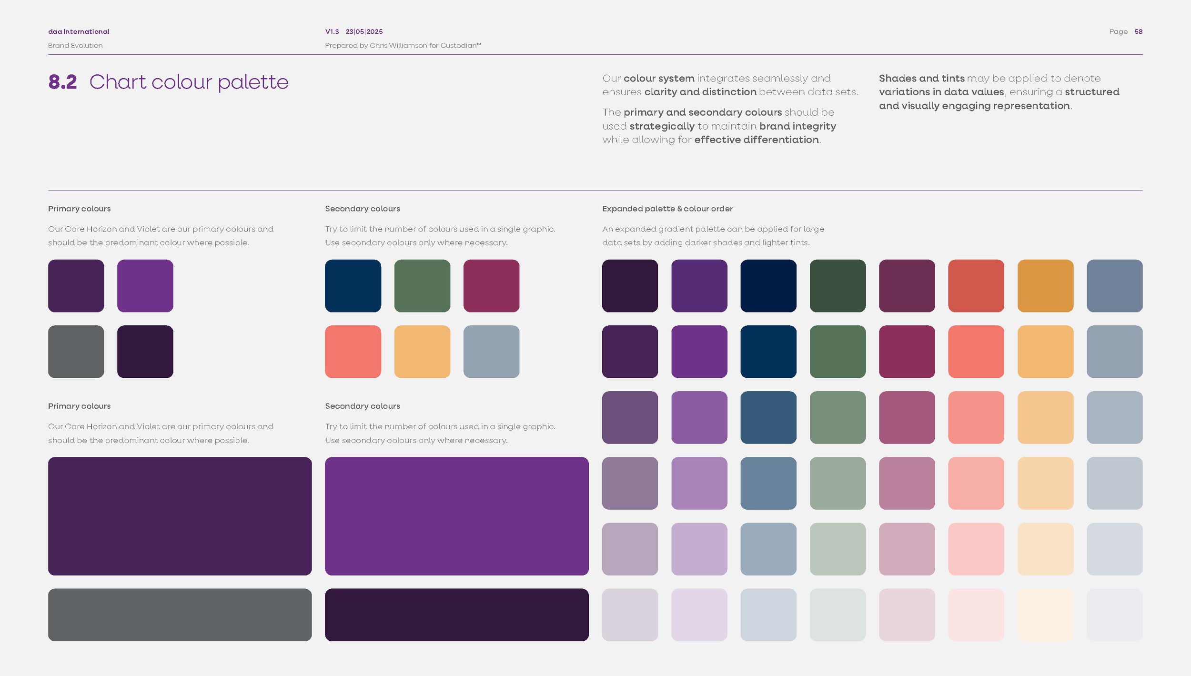This screenshot has height=676, width=1191.
Task: Select the lower 'Secondary colours' heading
Action: (363, 406)
